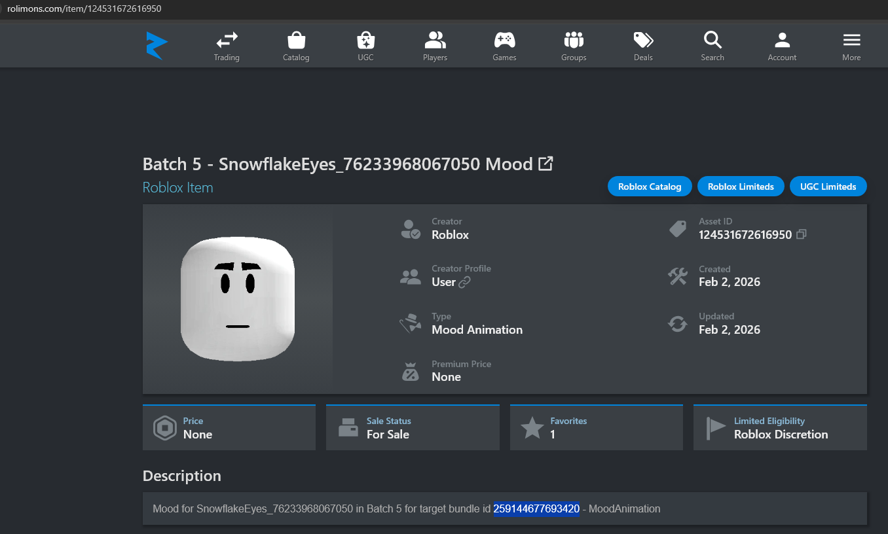Click the Description heading

[x=182, y=476]
